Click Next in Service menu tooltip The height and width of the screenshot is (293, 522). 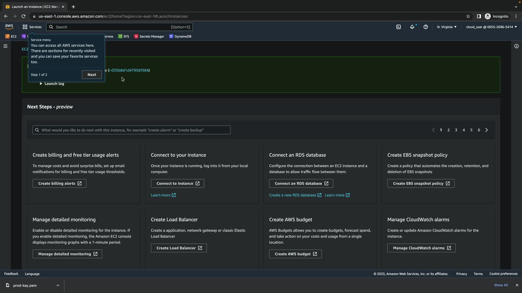click(x=92, y=75)
